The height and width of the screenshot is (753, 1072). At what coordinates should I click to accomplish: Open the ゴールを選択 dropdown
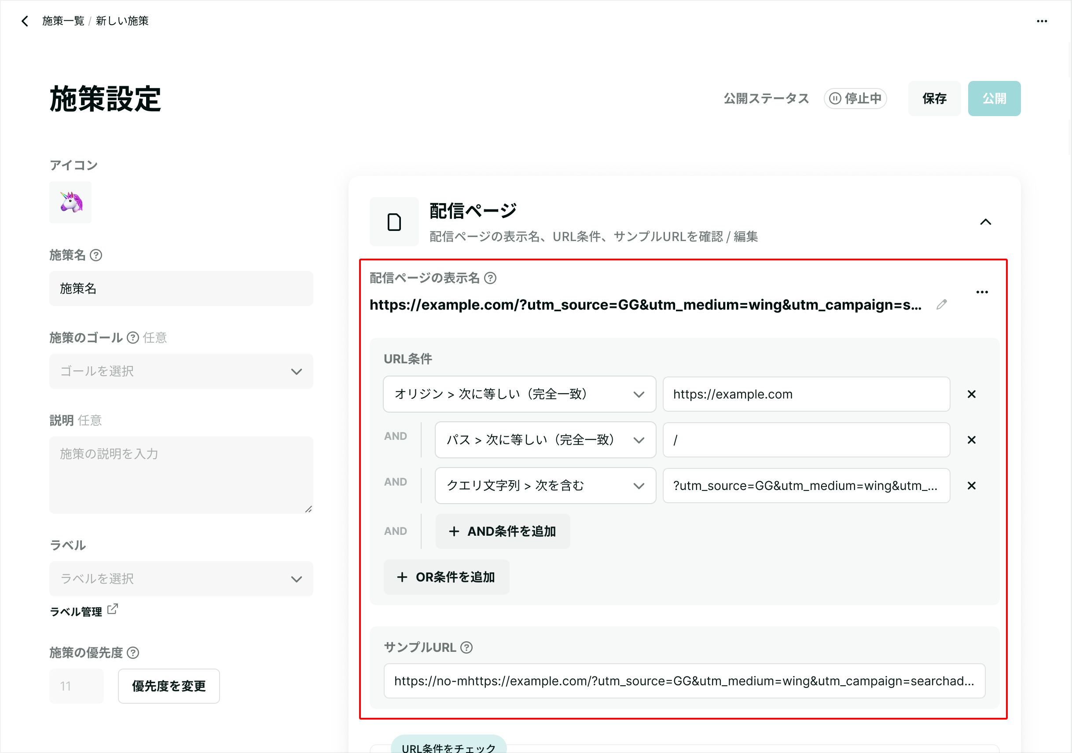click(x=181, y=371)
